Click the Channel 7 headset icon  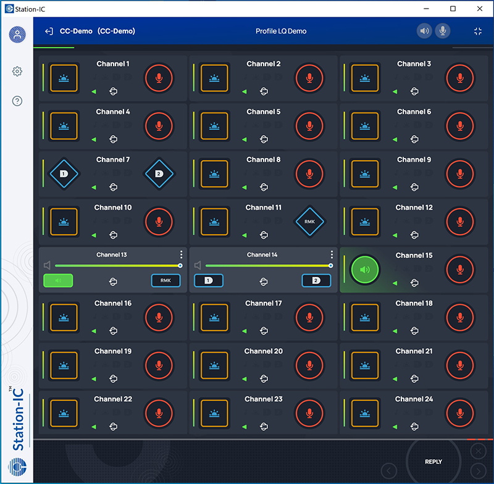(114, 187)
